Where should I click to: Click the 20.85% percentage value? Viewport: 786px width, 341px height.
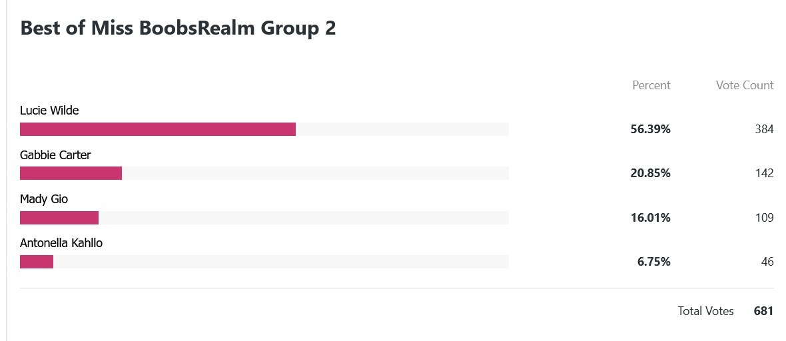[650, 174]
